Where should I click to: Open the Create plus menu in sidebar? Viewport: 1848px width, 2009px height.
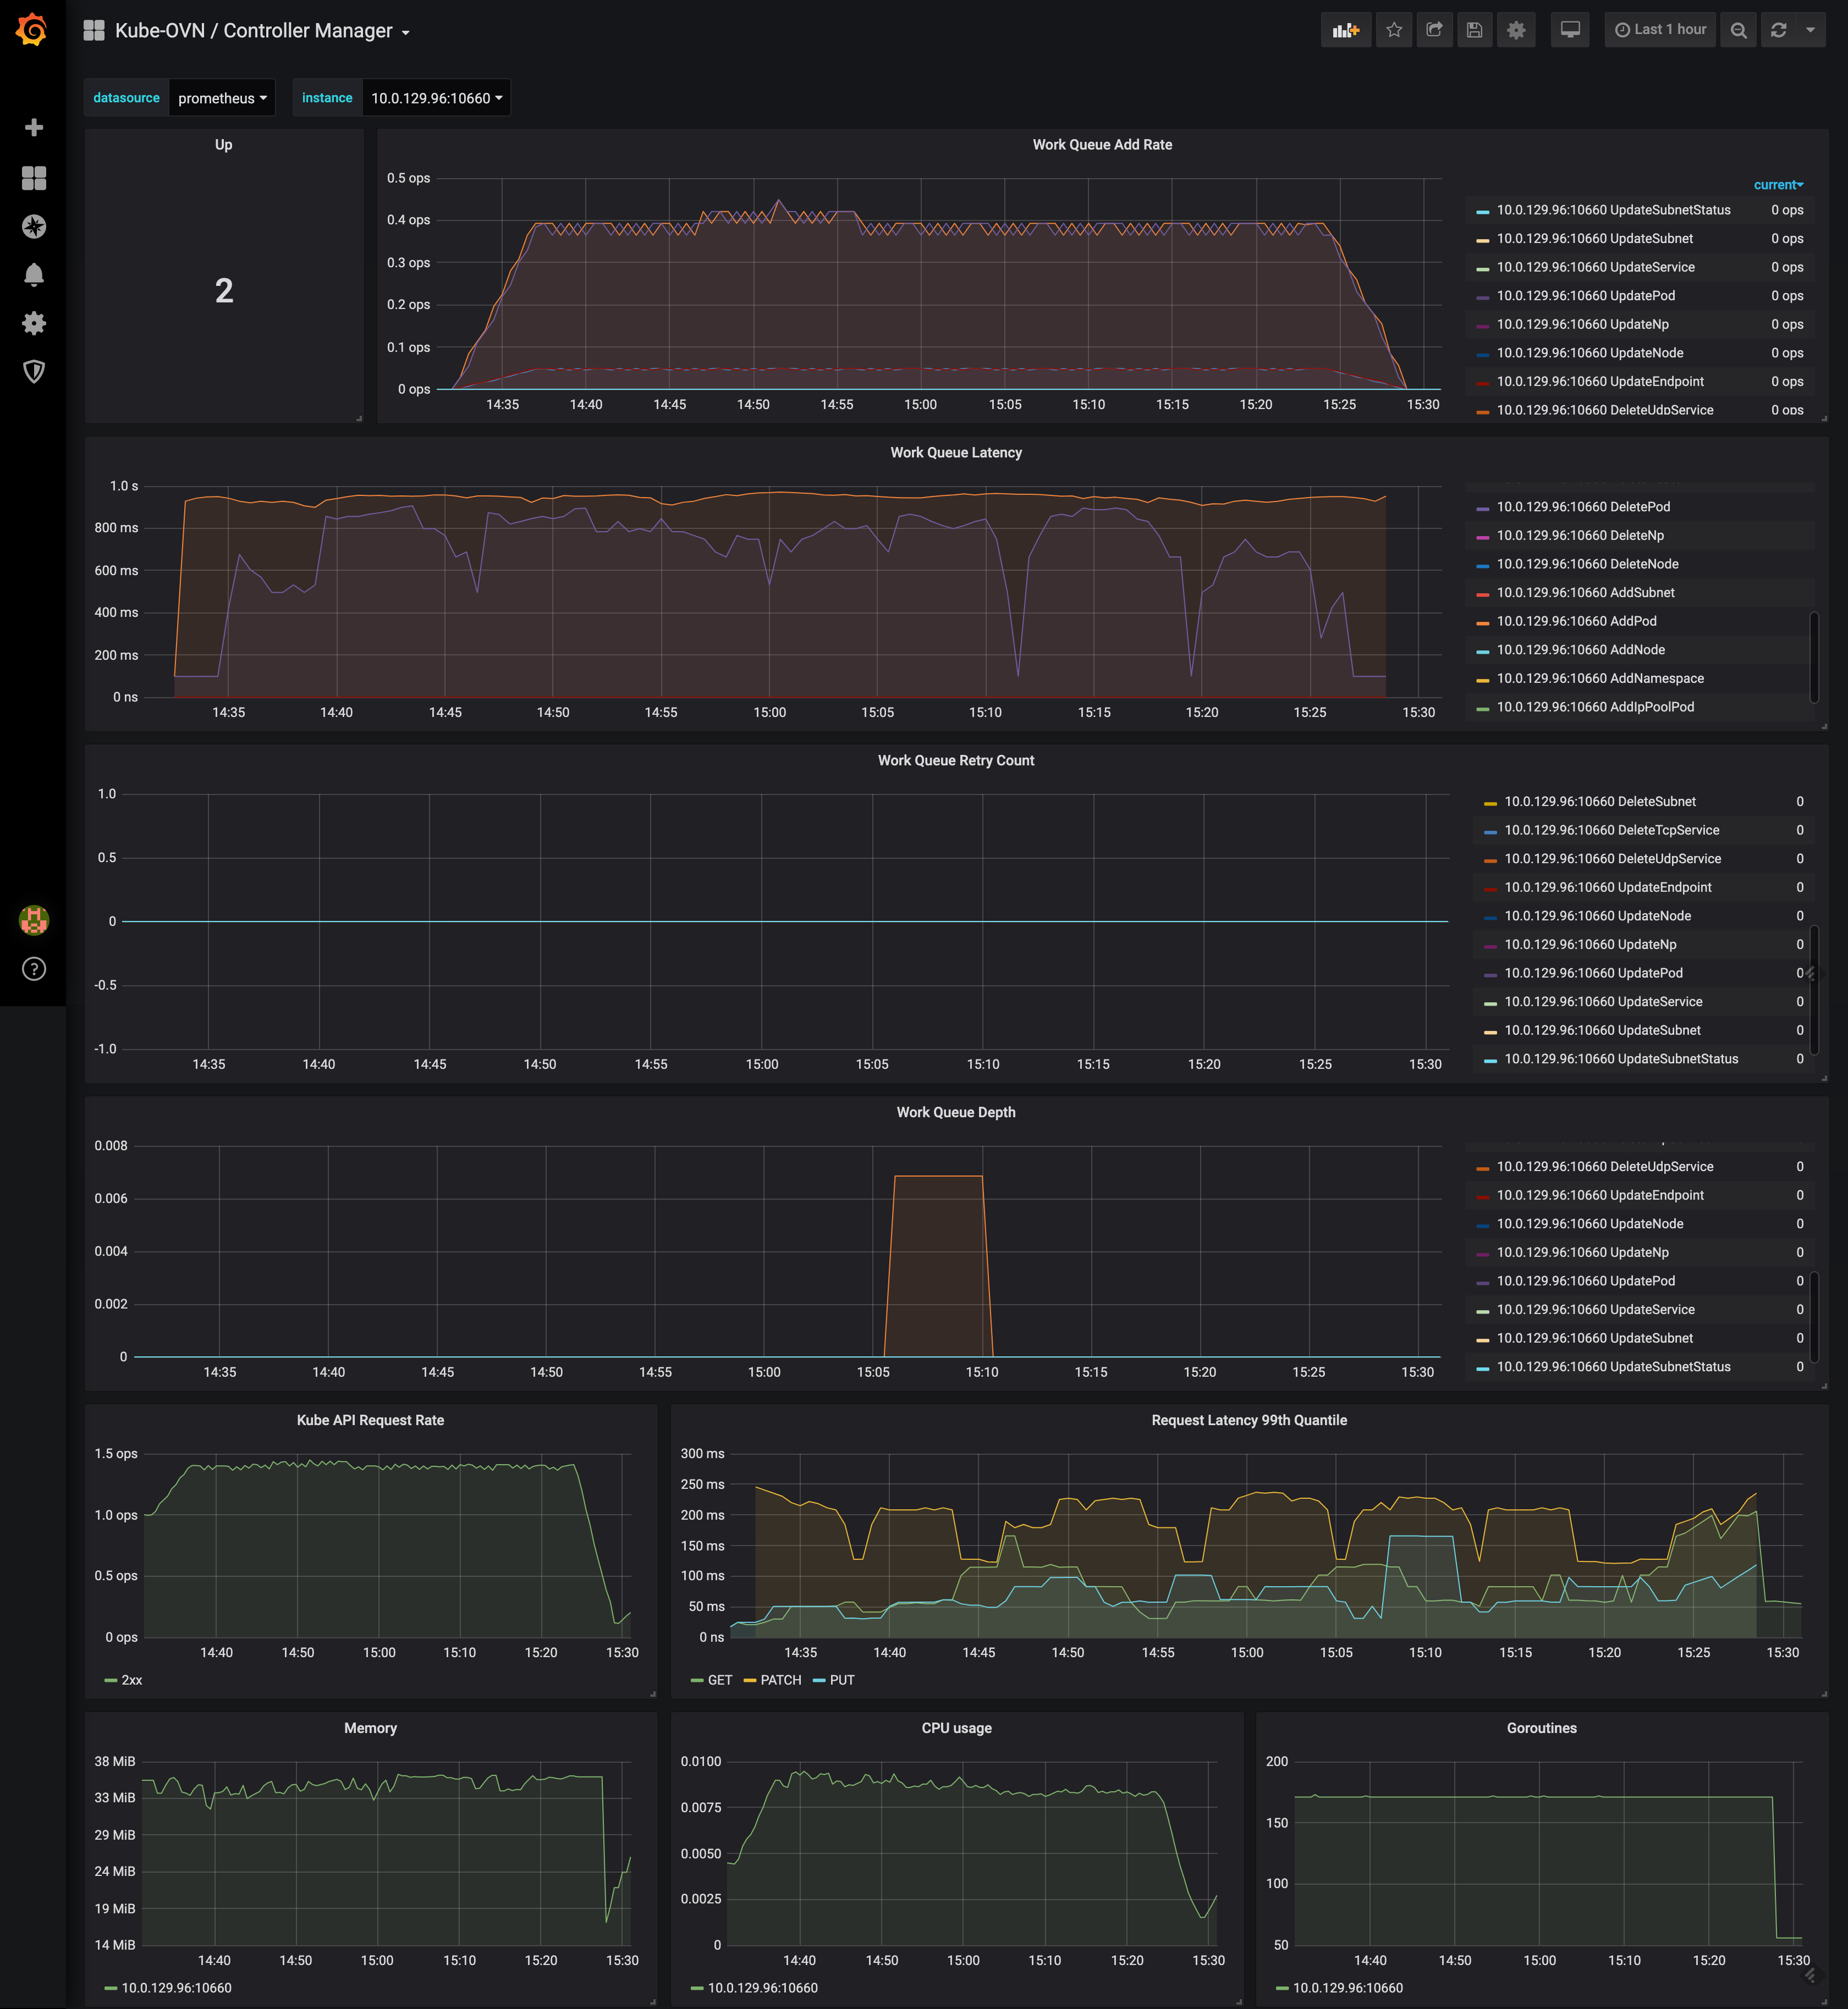tap(34, 128)
